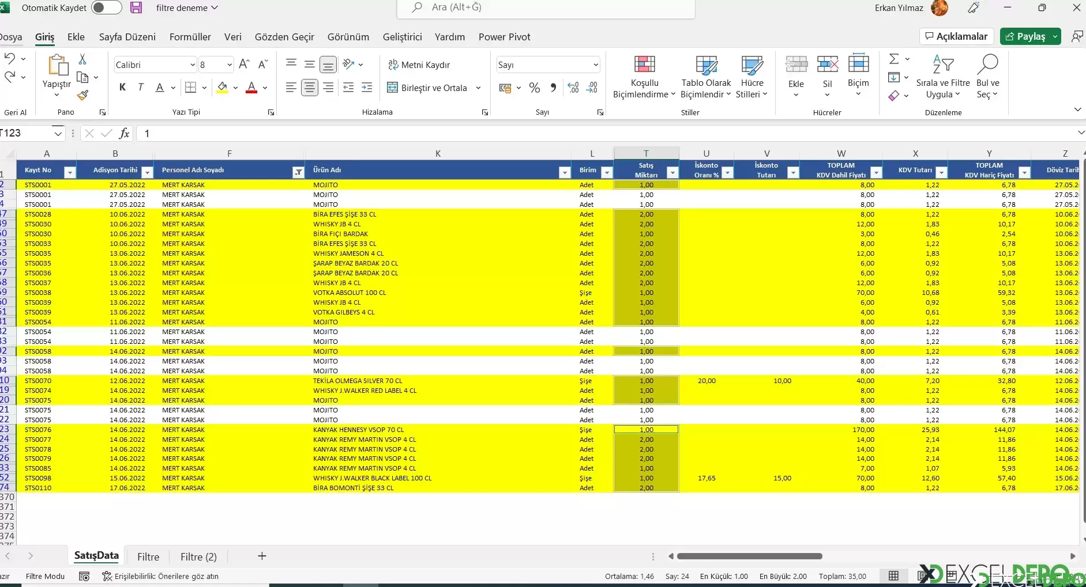Apply Italic formatting with T
Image resolution: width=1086 pixels, height=587 pixels.
point(141,88)
